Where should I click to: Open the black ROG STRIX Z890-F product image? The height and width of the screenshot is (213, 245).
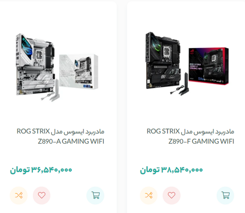tap(187, 63)
